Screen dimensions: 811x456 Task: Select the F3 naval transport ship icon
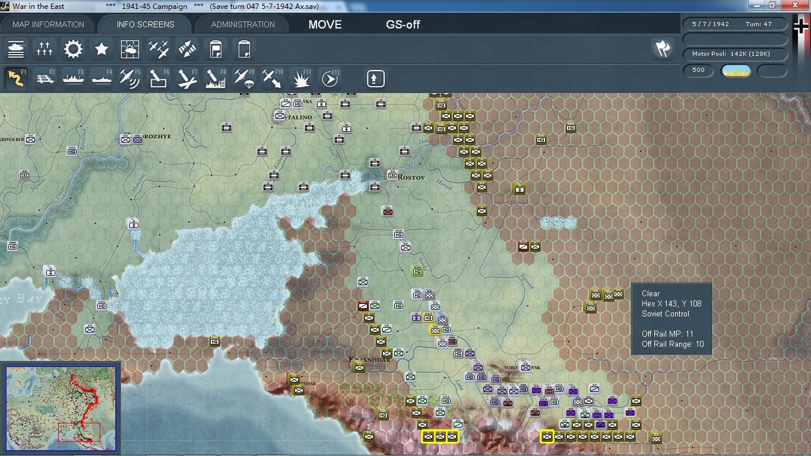pyautogui.click(x=73, y=78)
